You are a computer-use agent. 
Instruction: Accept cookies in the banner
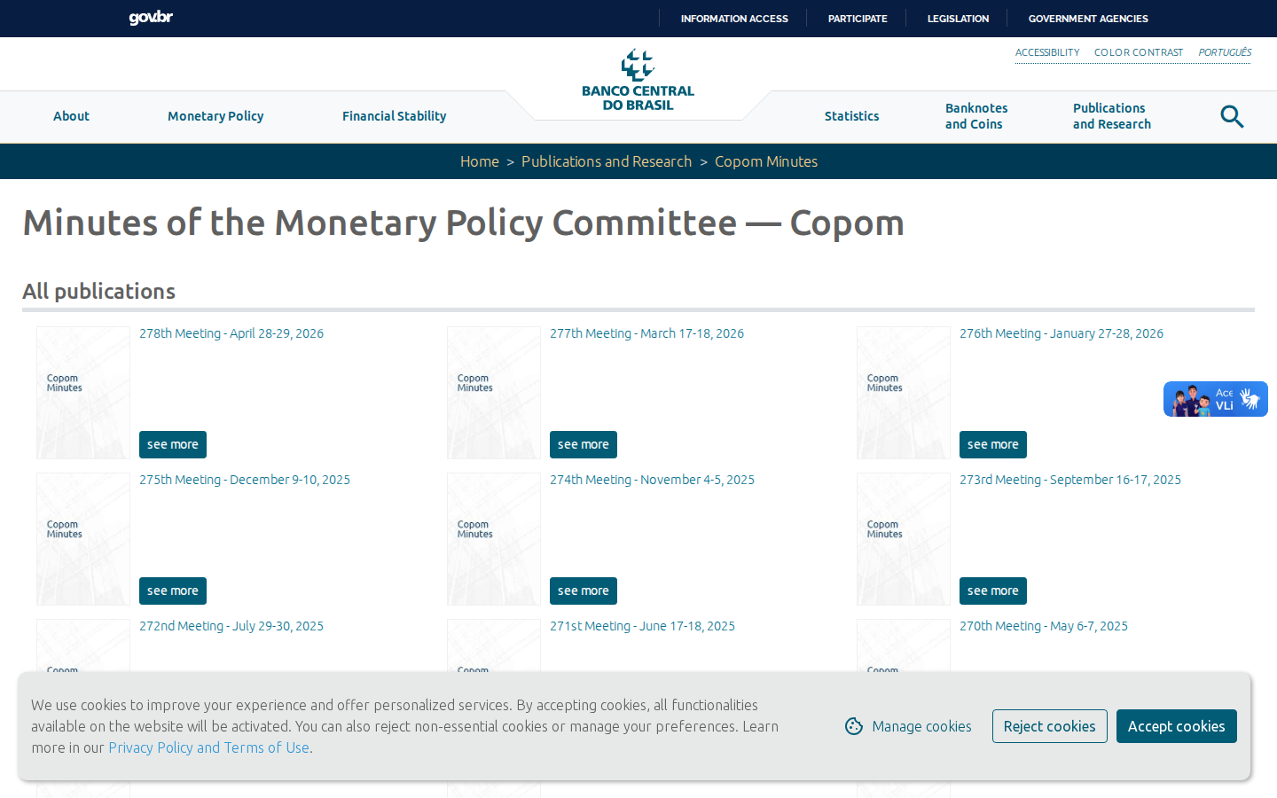tap(1176, 726)
